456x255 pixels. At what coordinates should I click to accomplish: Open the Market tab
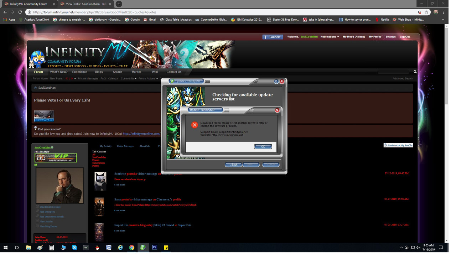click(x=136, y=72)
